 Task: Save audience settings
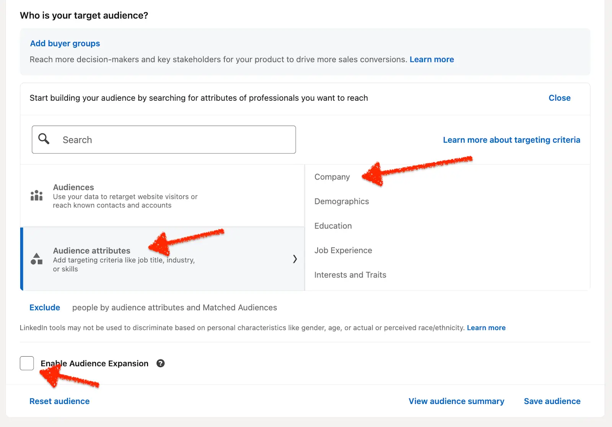click(552, 401)
